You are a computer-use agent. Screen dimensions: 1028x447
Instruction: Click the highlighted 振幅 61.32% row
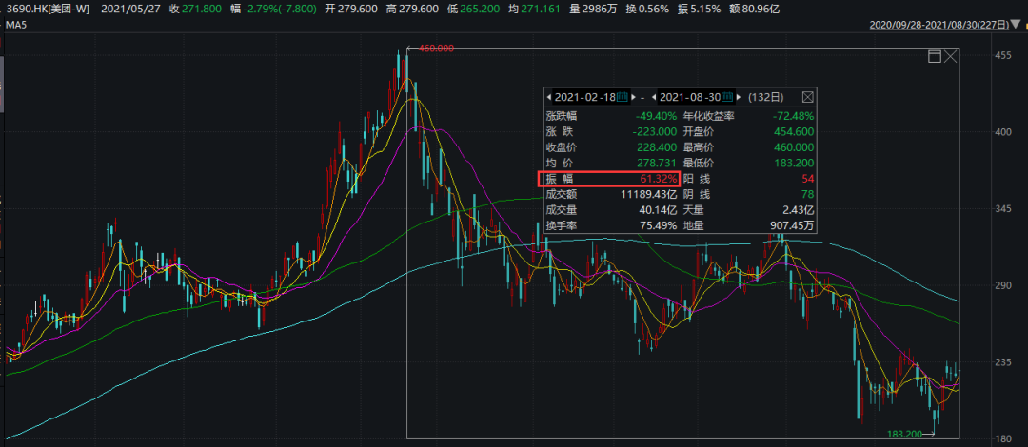point(609,179)
